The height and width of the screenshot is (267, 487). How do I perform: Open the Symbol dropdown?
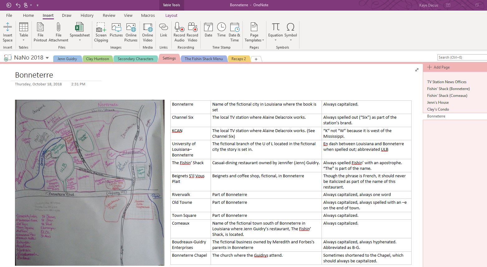click(291, 40)
